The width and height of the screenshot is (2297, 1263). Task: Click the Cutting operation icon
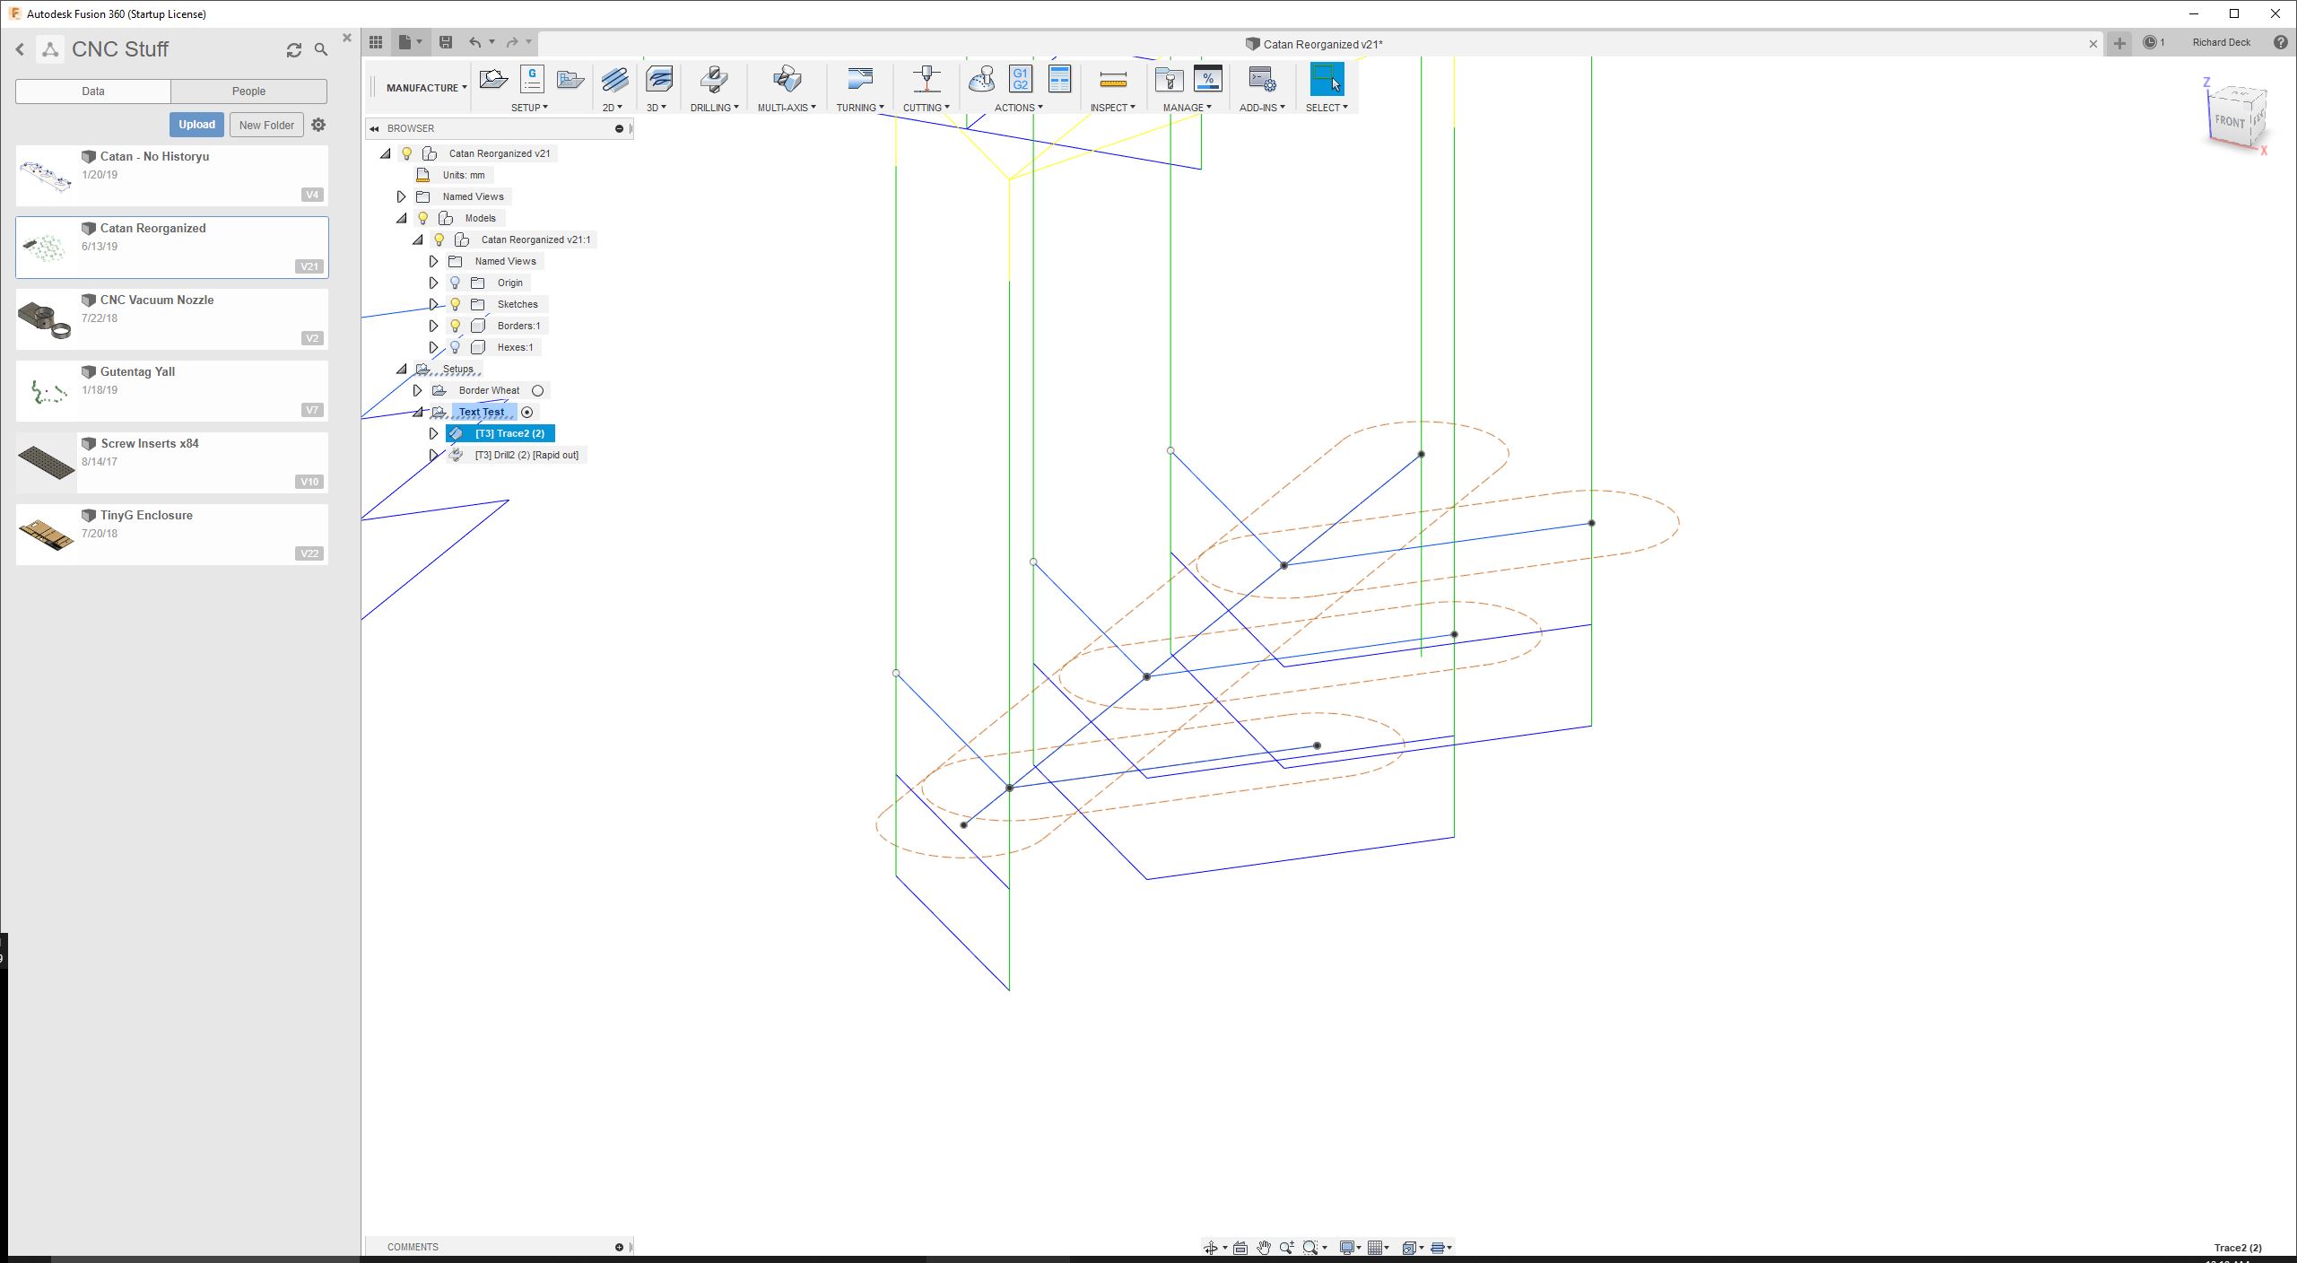(x=927, y=79)
